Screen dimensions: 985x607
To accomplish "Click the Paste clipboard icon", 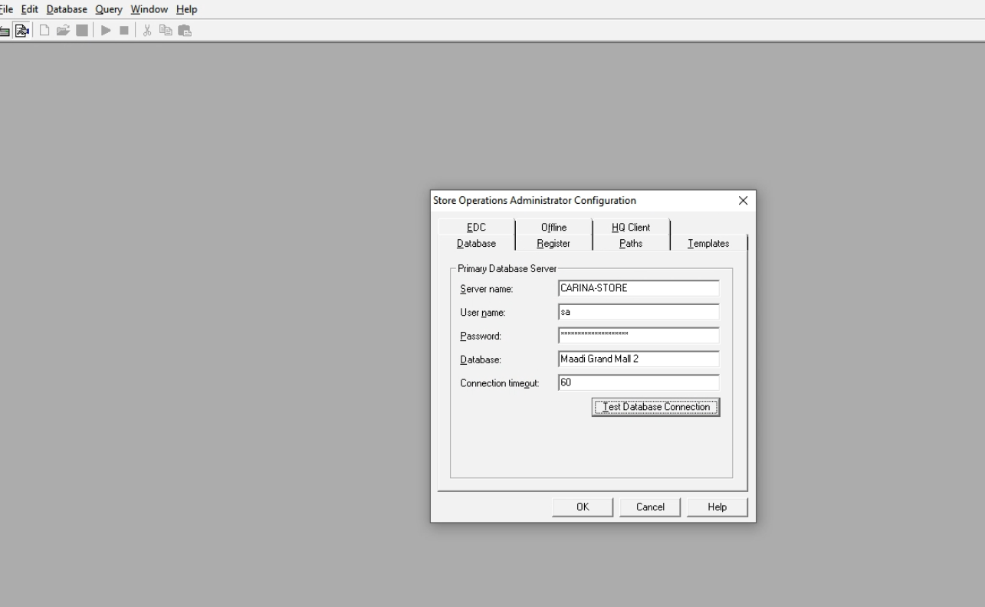I will [x=183, y=31].
